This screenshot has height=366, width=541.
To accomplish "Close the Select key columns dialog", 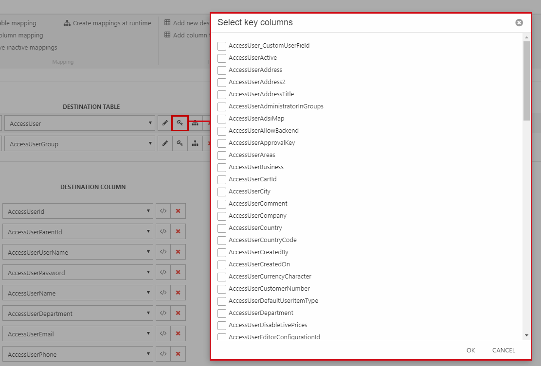I will [519, 22].
